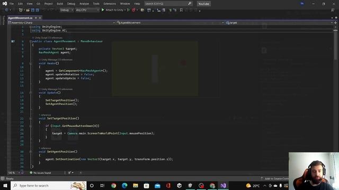Open the Mail app from the taskbar
This screenshot has height=190, width=339.
point(157,185)
